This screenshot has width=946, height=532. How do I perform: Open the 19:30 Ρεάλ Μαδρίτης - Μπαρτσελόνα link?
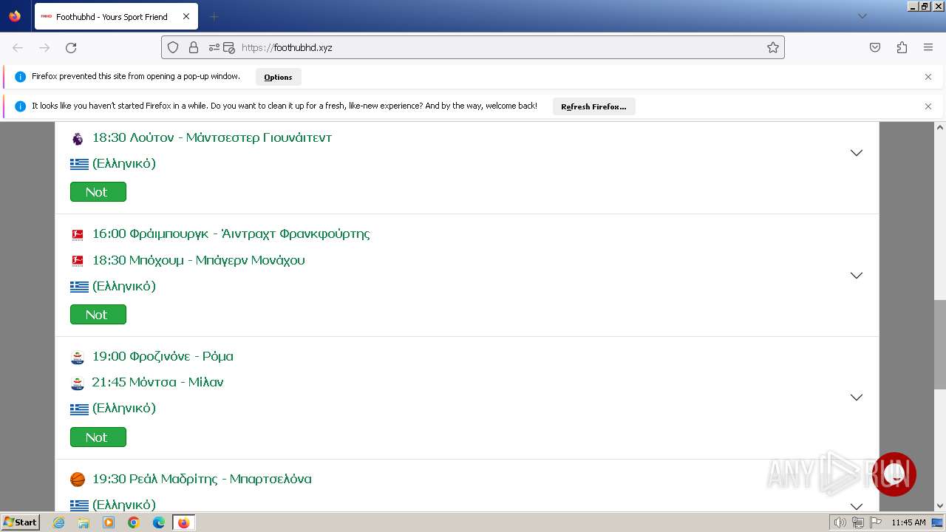(x=202, y=479)
